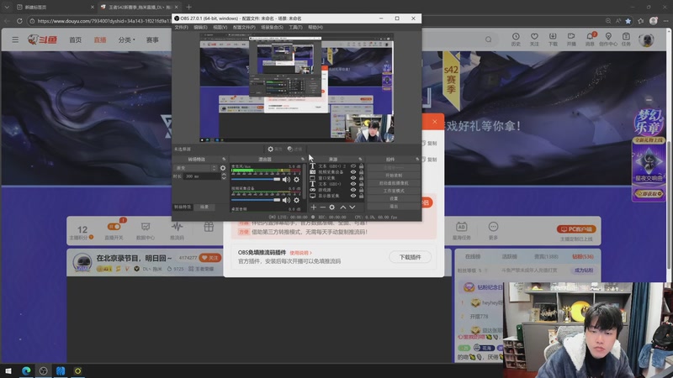Toggle the 直播开关 switch

pyautogui.click(x=114, y=227)
